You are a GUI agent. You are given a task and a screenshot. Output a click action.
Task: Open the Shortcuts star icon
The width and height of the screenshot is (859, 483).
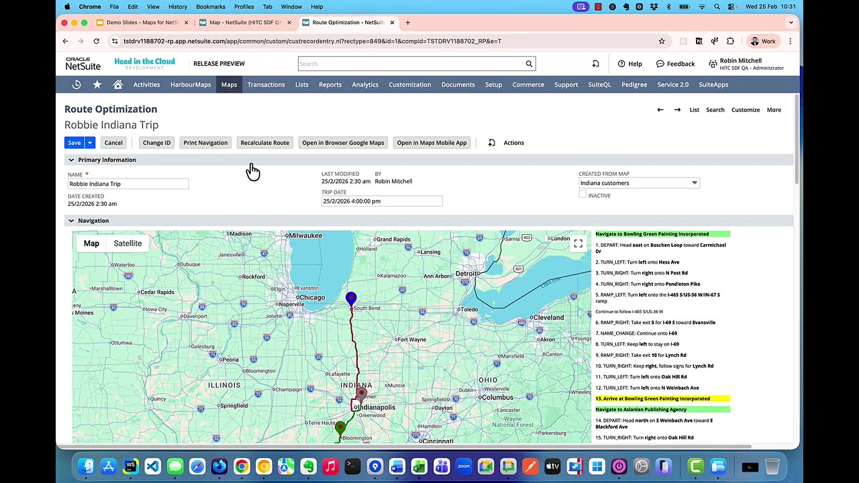pos(97,85)
